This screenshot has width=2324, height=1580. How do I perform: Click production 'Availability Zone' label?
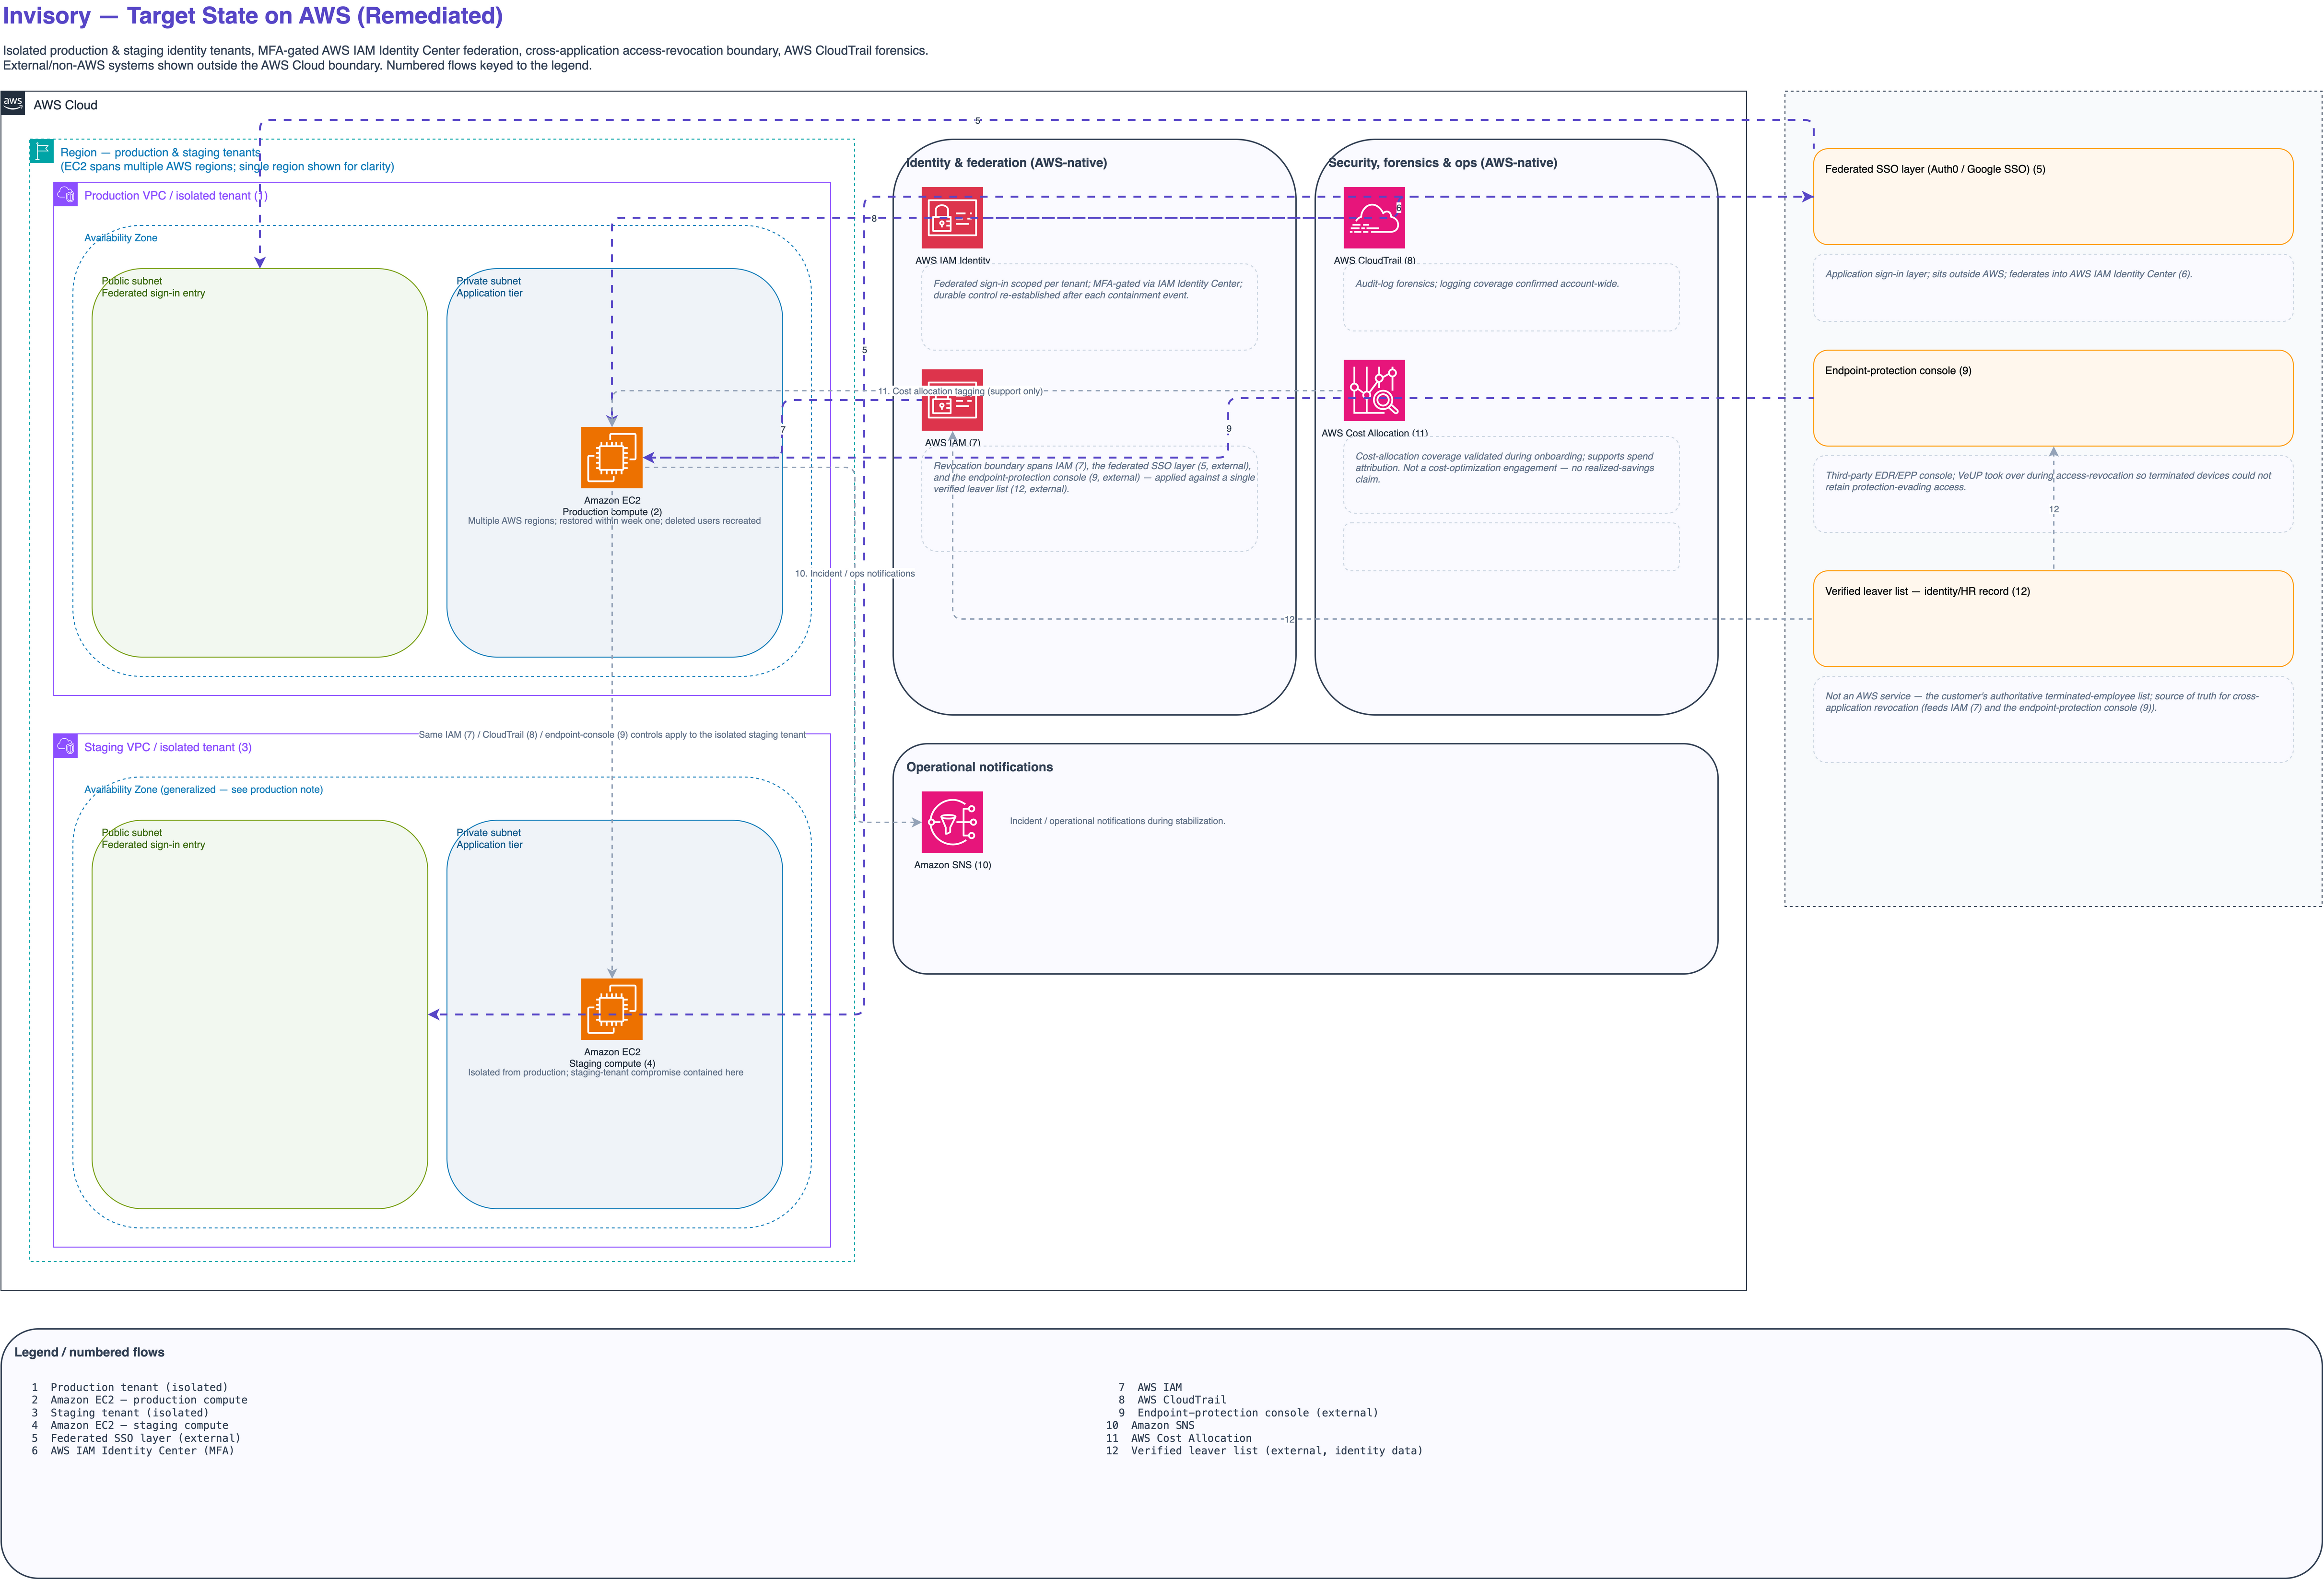click(121, 238)
